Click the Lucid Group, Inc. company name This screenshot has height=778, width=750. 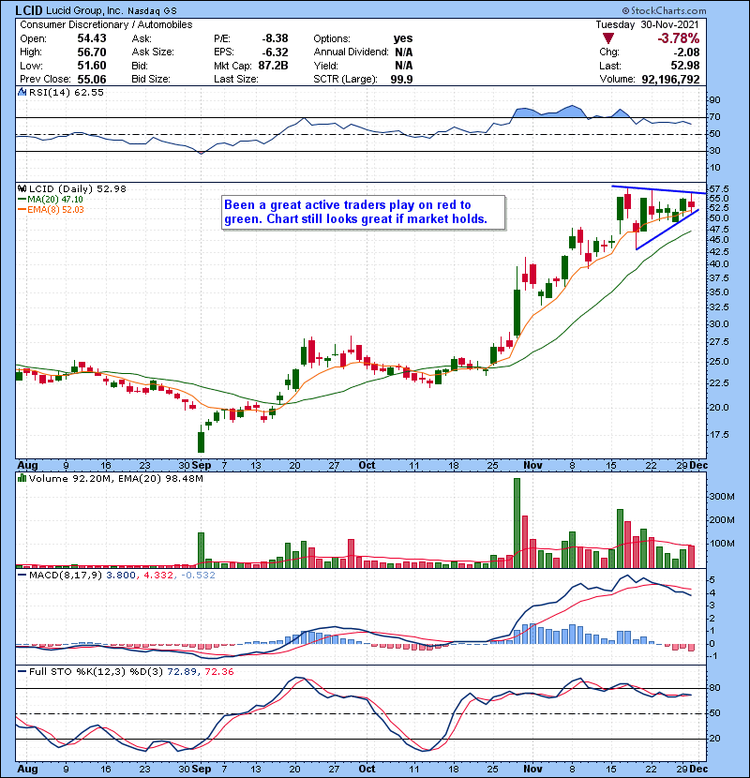[x=84, y=10]
